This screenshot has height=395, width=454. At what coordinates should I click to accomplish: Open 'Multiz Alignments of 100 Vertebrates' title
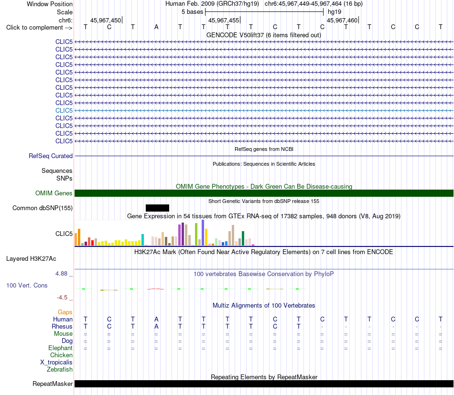264,305
